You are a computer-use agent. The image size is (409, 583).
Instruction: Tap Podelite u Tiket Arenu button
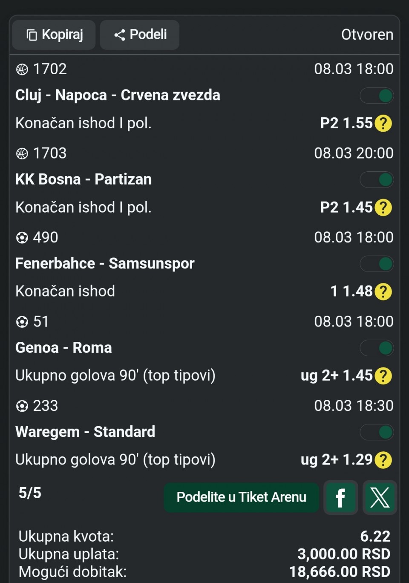coord(241,497)
